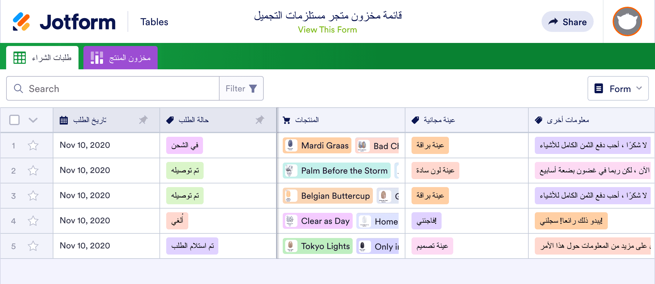655x284 pixels.
Task: Select the Tokyo Lights product tag
Action: coord(317,246)
